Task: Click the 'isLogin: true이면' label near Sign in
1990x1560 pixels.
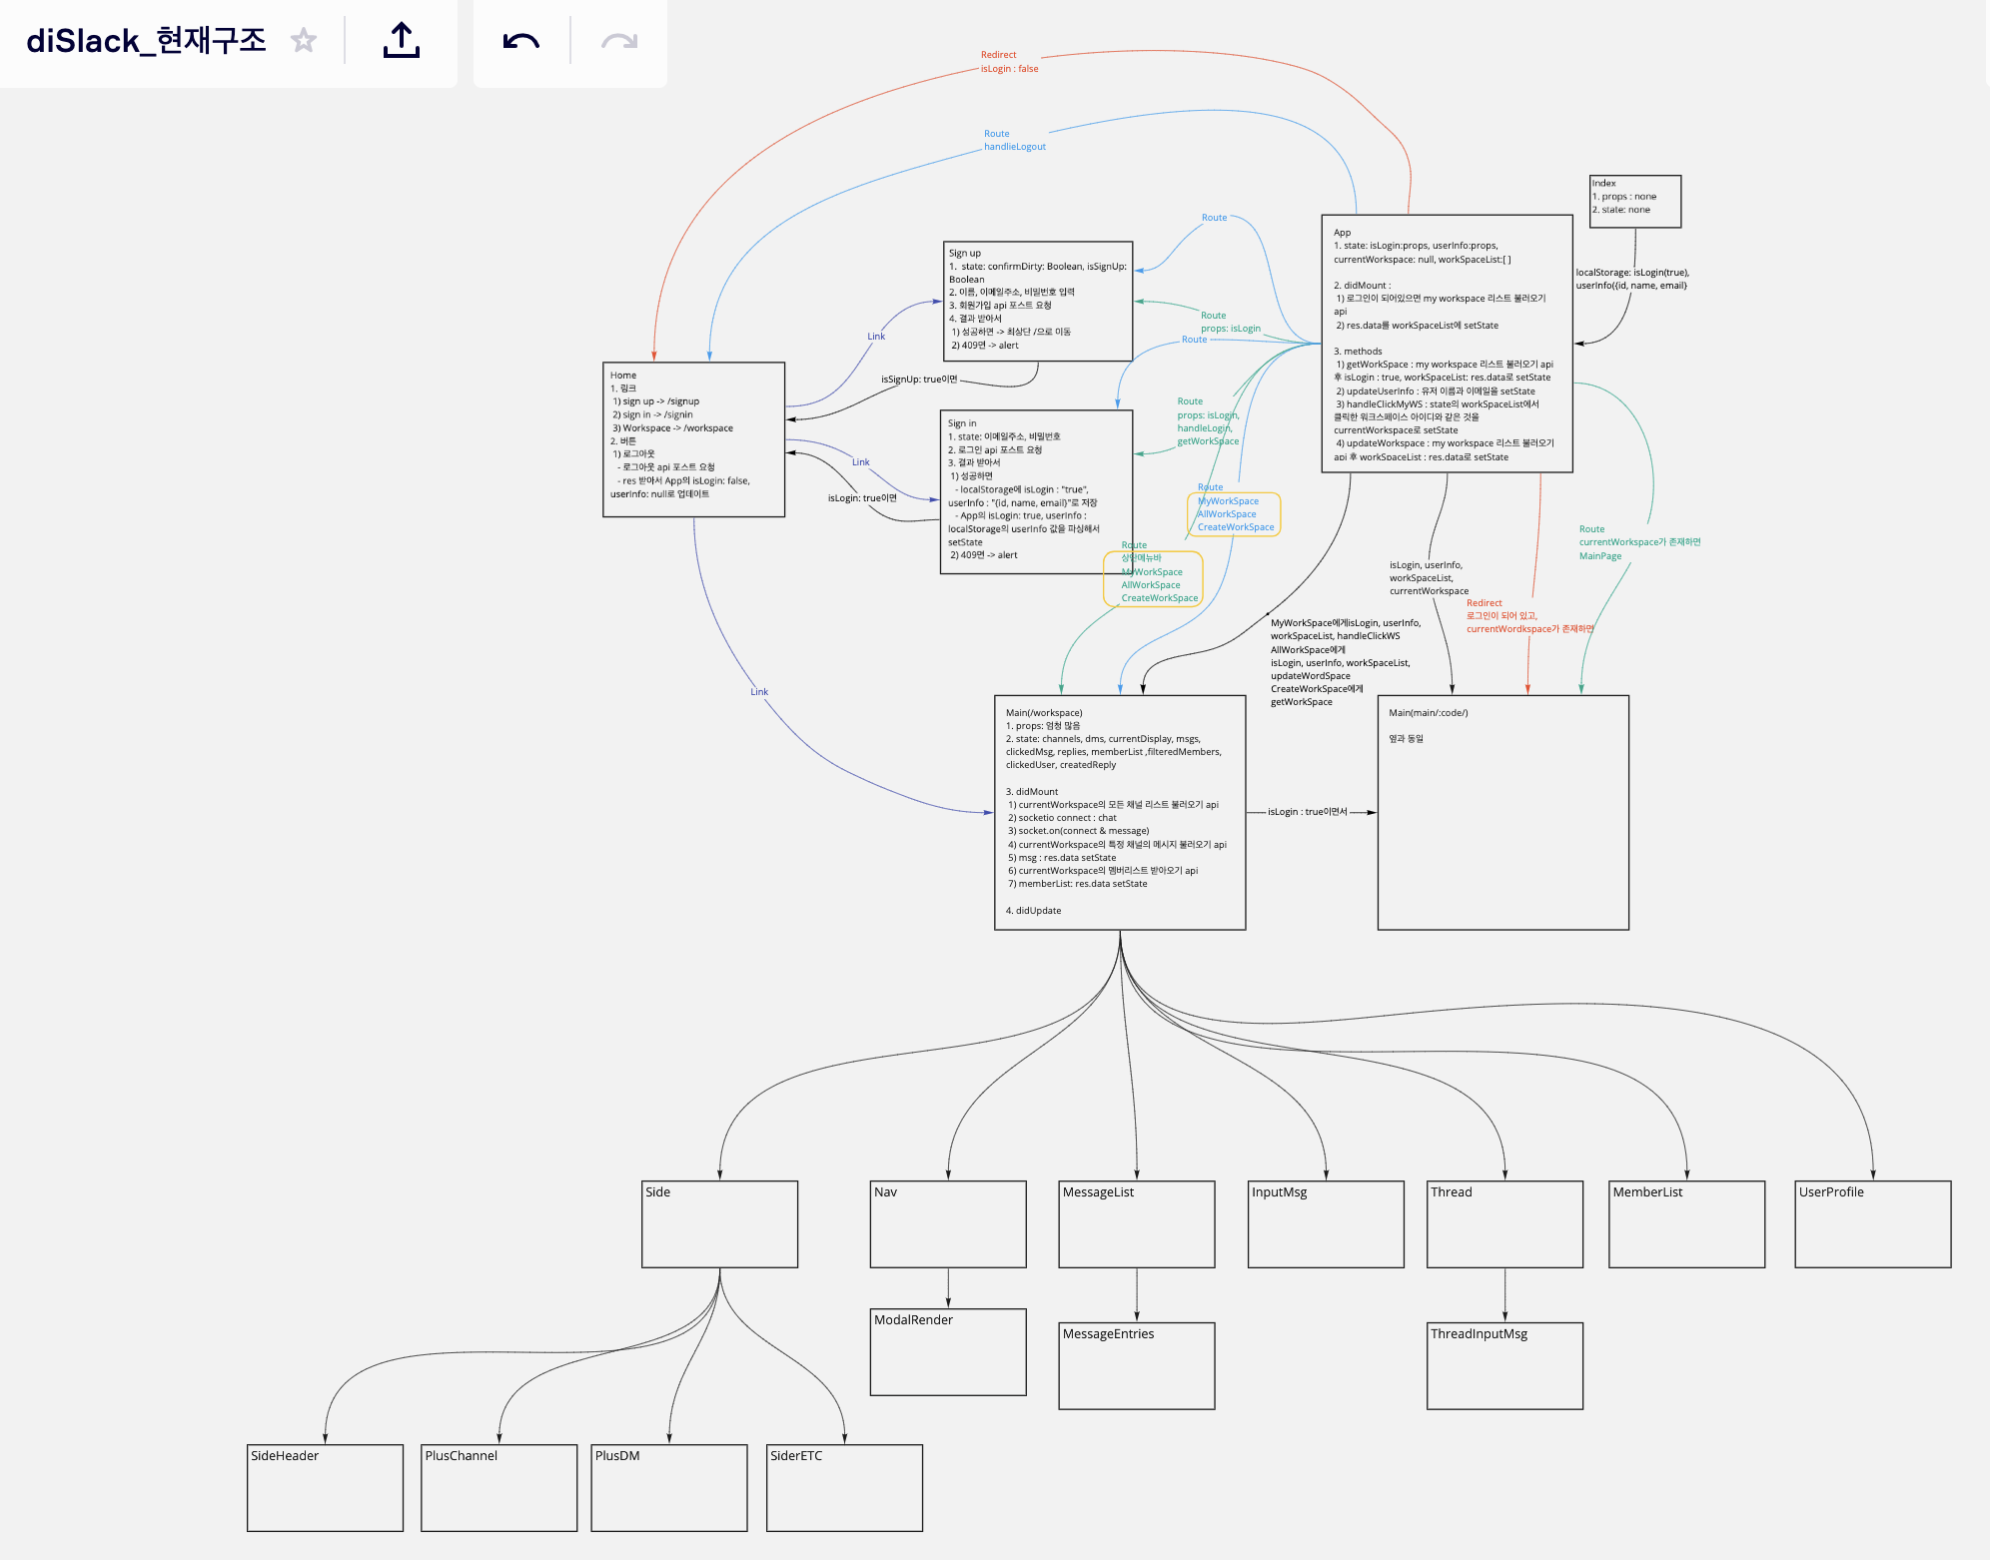Action: (862, 497)
